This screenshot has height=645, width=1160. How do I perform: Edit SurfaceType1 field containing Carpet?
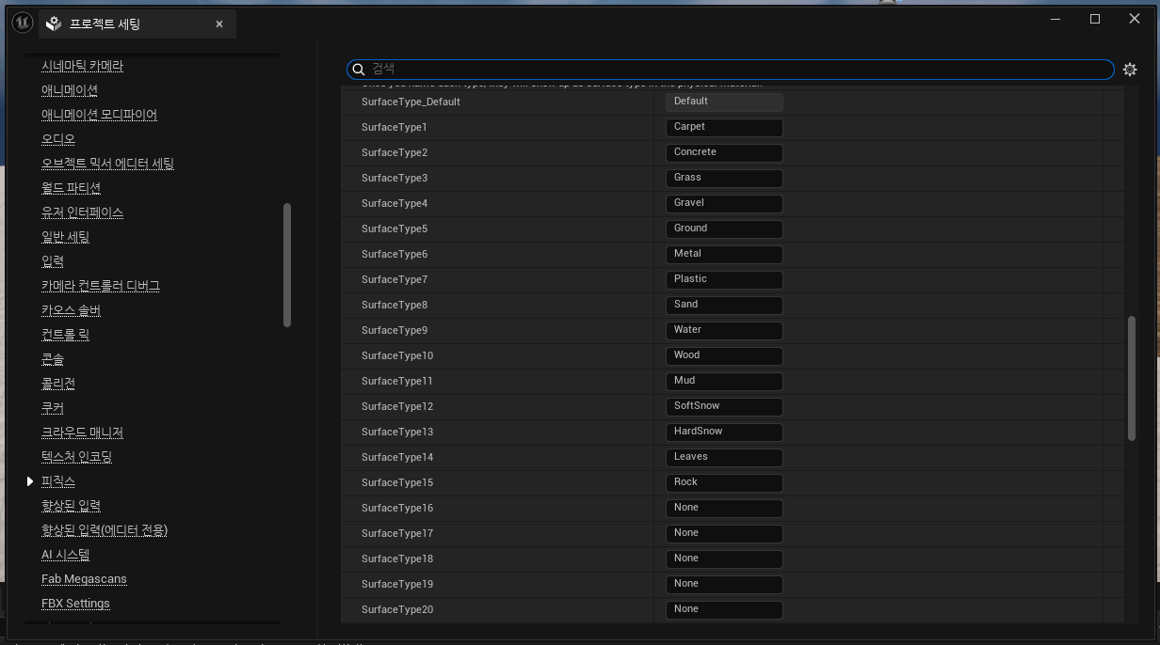[x=724, y=127]
